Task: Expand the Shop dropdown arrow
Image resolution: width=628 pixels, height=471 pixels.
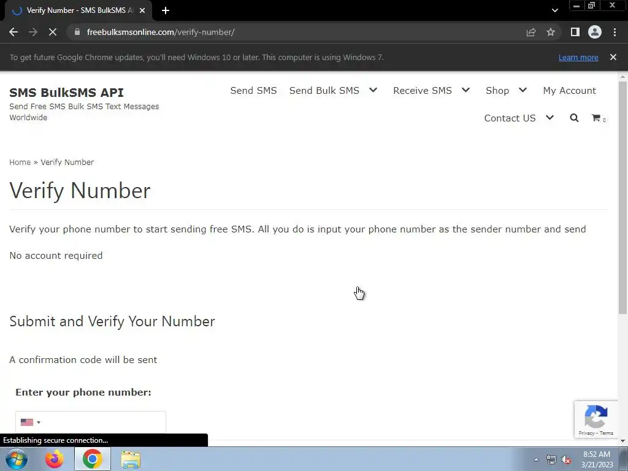Action: (x=523, y=90)
